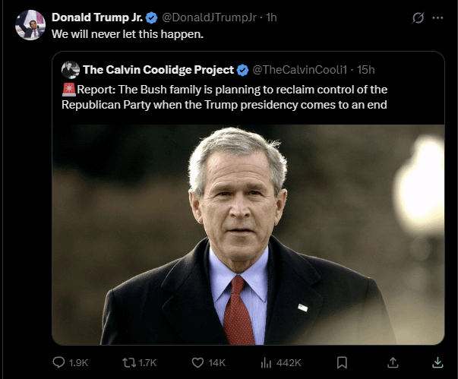458x379 pixels.
Task: Open The Calvin Coolidge Project avatar
Action: [x=71, y=70]
